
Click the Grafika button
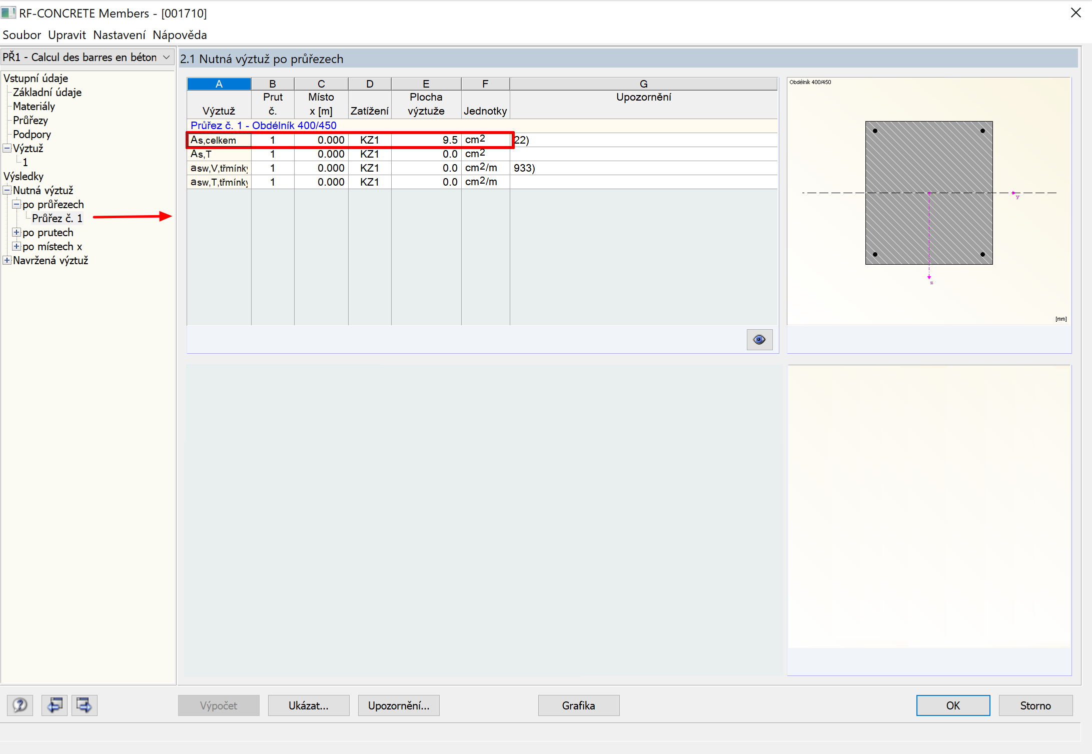[x=578, y=705]
